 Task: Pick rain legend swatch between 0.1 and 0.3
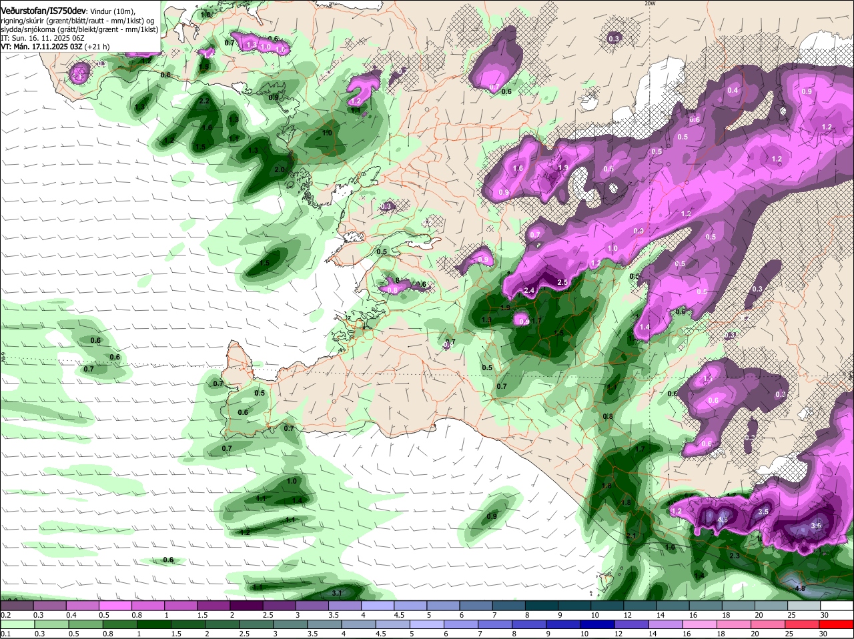[17, 624]
